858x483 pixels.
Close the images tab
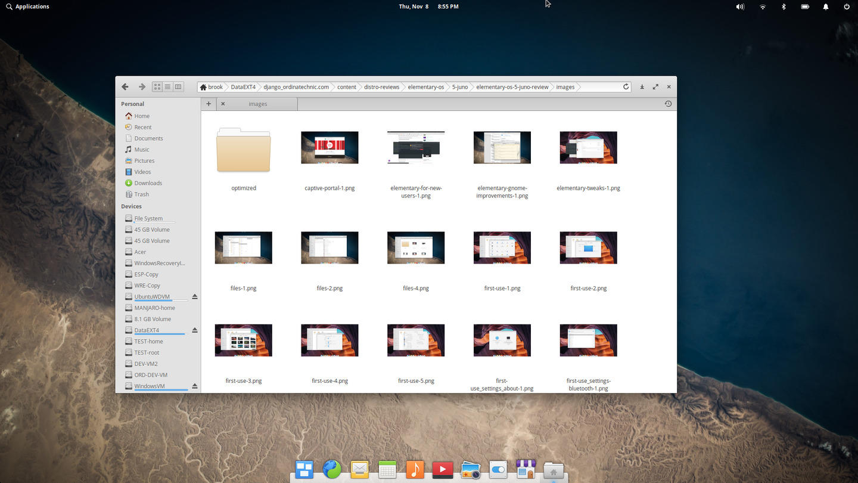[223, 104]
